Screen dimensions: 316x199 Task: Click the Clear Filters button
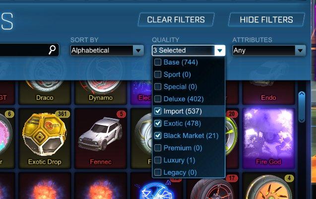click(176, 20)
